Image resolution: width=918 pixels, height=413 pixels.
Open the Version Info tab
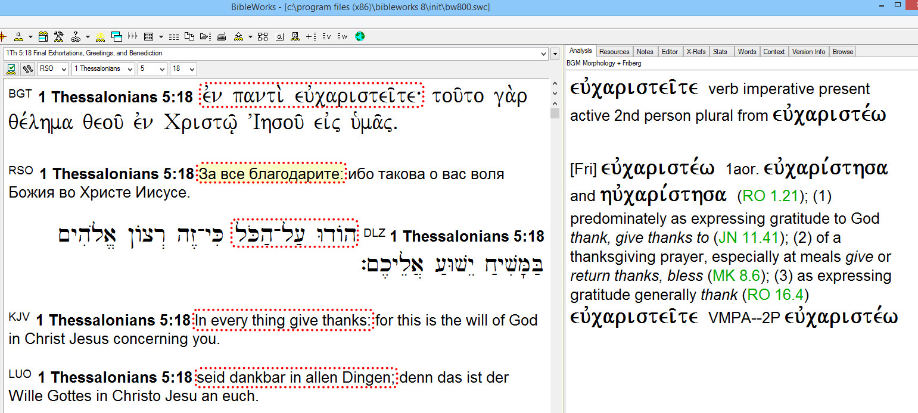click(808, 52)
